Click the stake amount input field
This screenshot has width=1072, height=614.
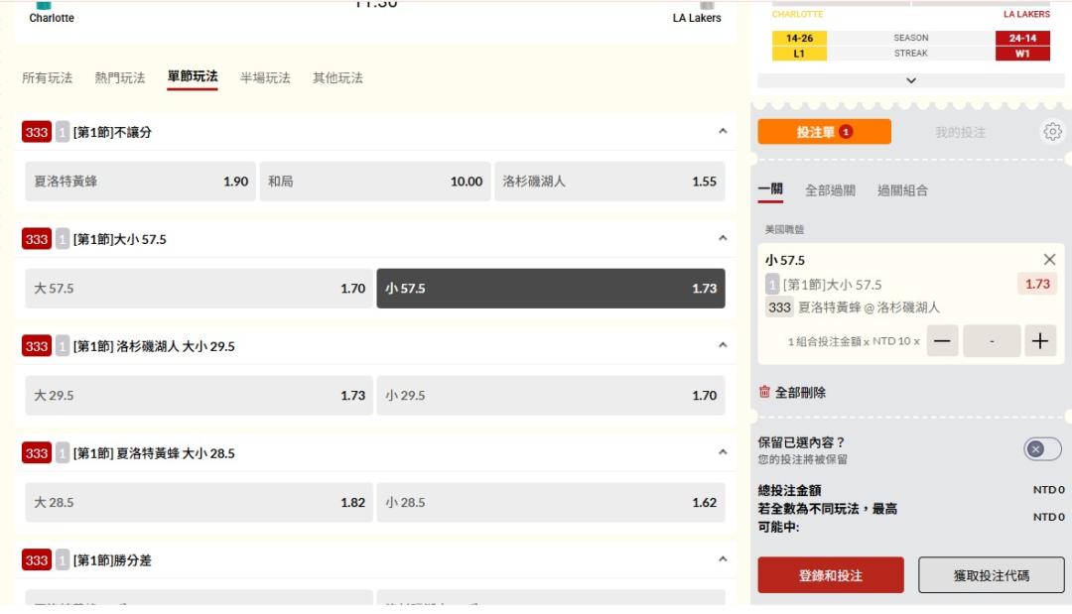[x=992, y=341]
